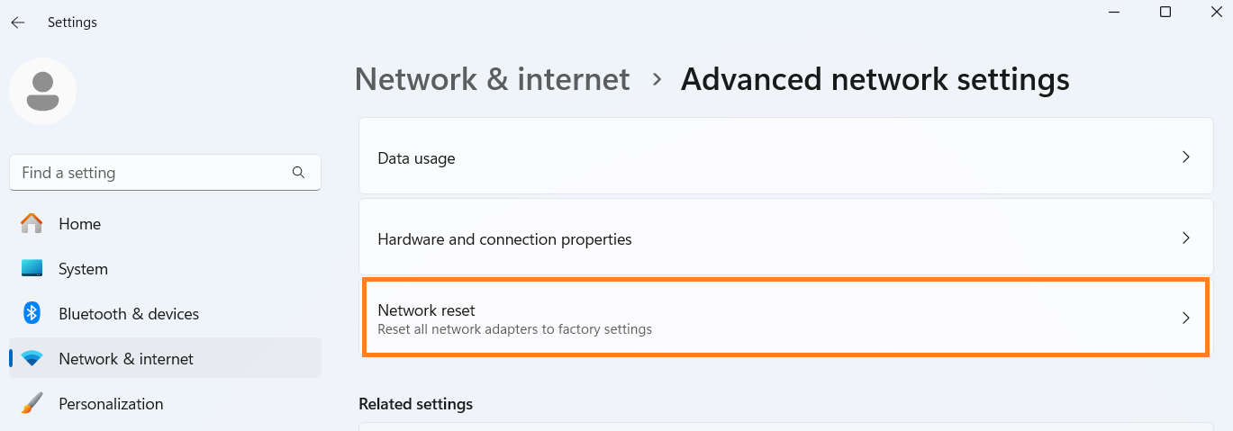Open the user account avatar

42,91
